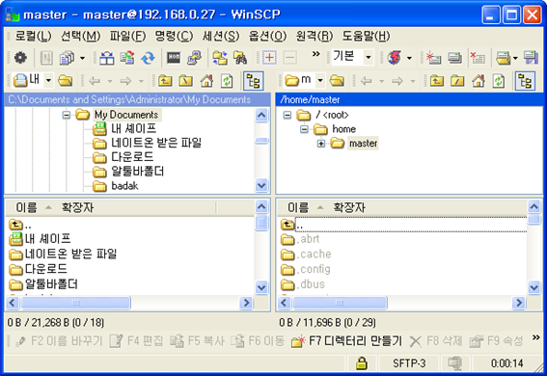547x376 pixels.
Task: Click the blue refresh arrows icon in top toolbar
Action: pos(148,58)
